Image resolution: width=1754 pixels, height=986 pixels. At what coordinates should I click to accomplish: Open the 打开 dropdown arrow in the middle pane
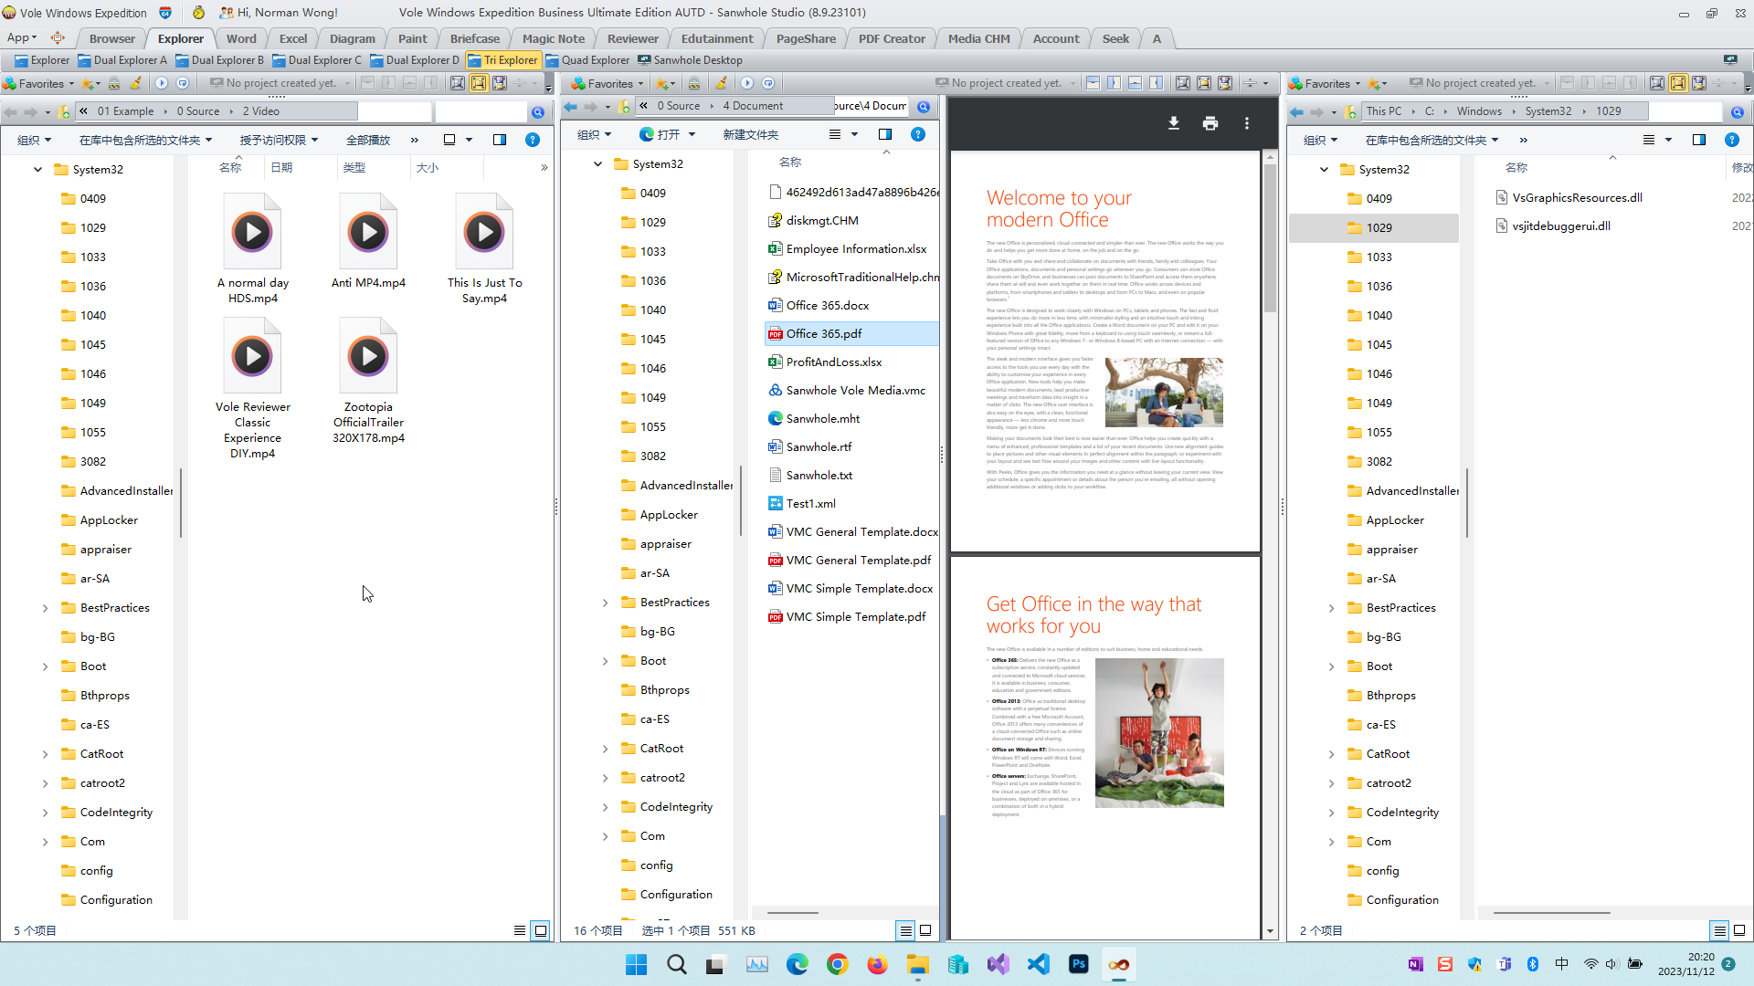click(x=692, y=134)
